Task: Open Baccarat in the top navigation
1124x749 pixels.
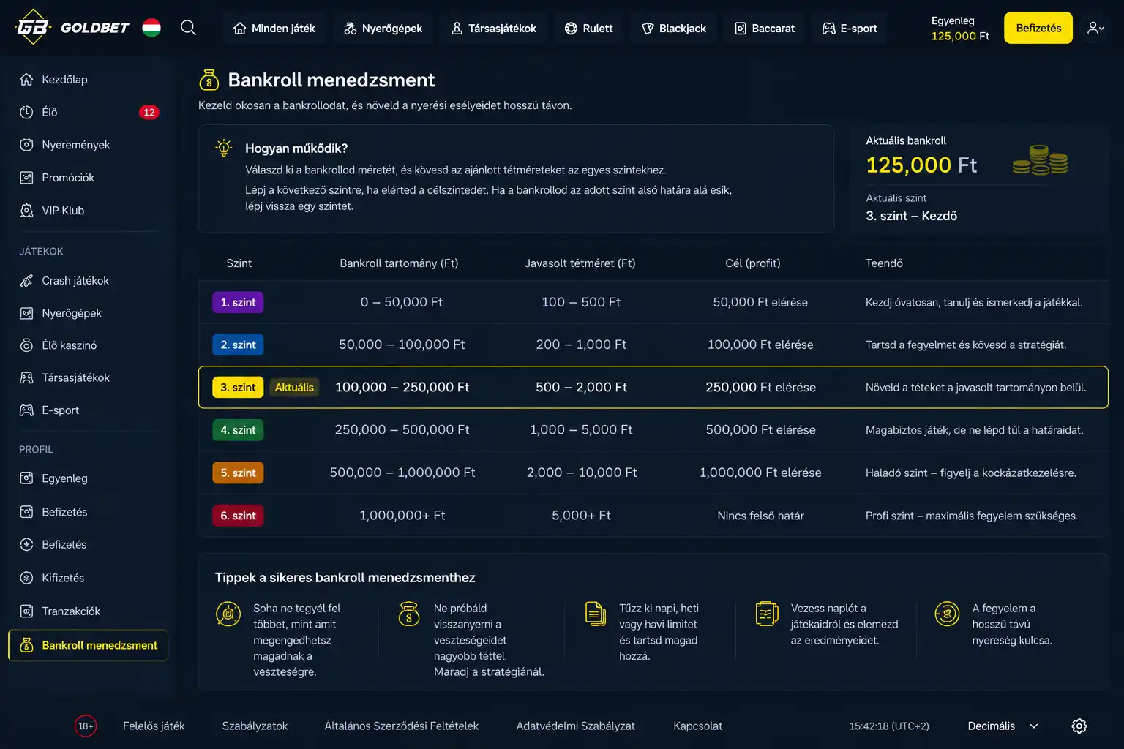Action: [x=765, y=29]
